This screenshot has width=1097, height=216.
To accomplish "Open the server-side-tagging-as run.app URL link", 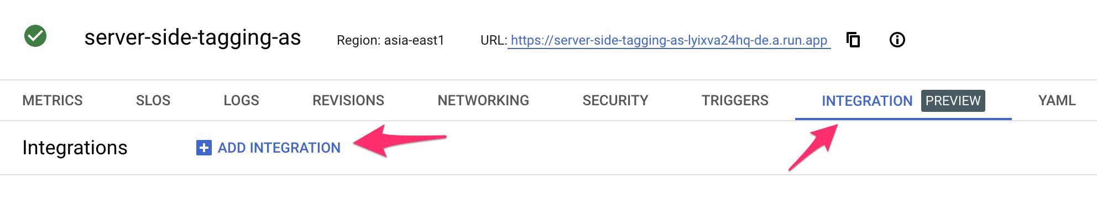I will tap(669, 40).
